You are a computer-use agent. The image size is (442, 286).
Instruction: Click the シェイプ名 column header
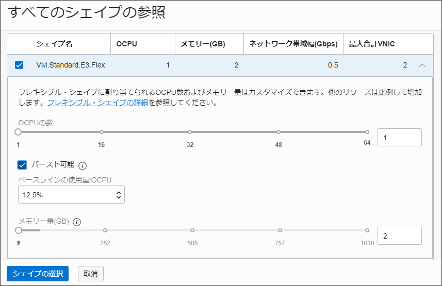pyautogui.click(x=54, y=44)
